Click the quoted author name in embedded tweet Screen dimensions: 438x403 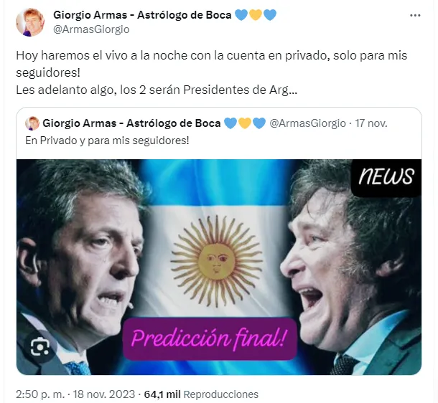point(131,123)
